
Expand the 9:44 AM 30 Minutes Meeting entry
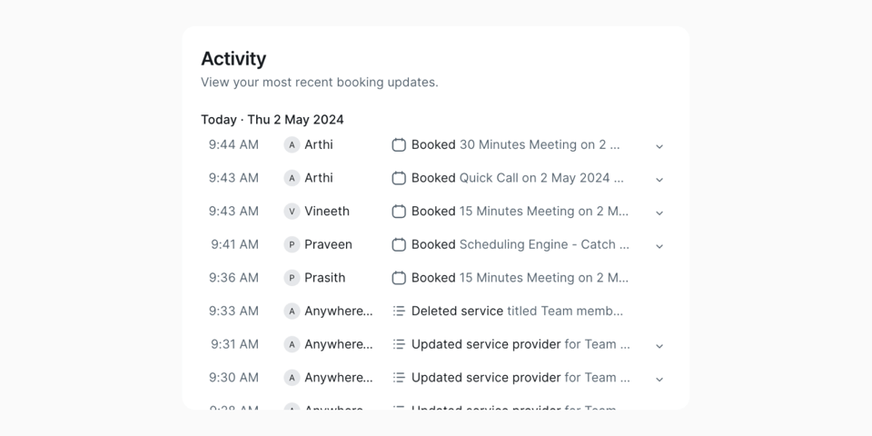click(x=659, y=146)
